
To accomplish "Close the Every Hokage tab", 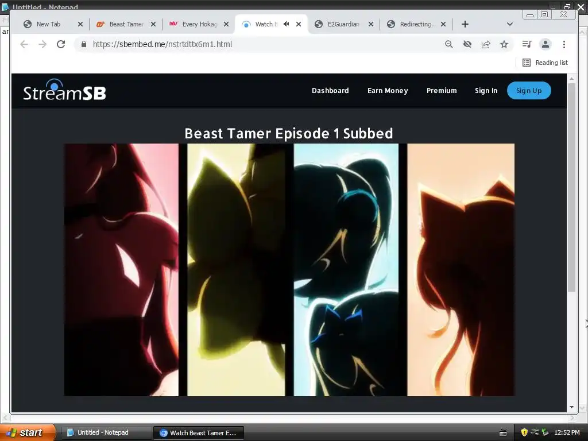I will pyautogui.click(x=226, y=24).
